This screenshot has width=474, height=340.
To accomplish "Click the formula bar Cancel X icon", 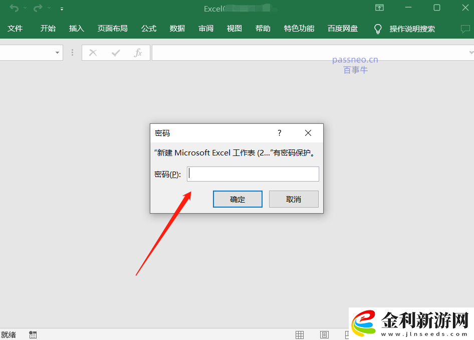I will pyautogui.click(x=93, y=53).
